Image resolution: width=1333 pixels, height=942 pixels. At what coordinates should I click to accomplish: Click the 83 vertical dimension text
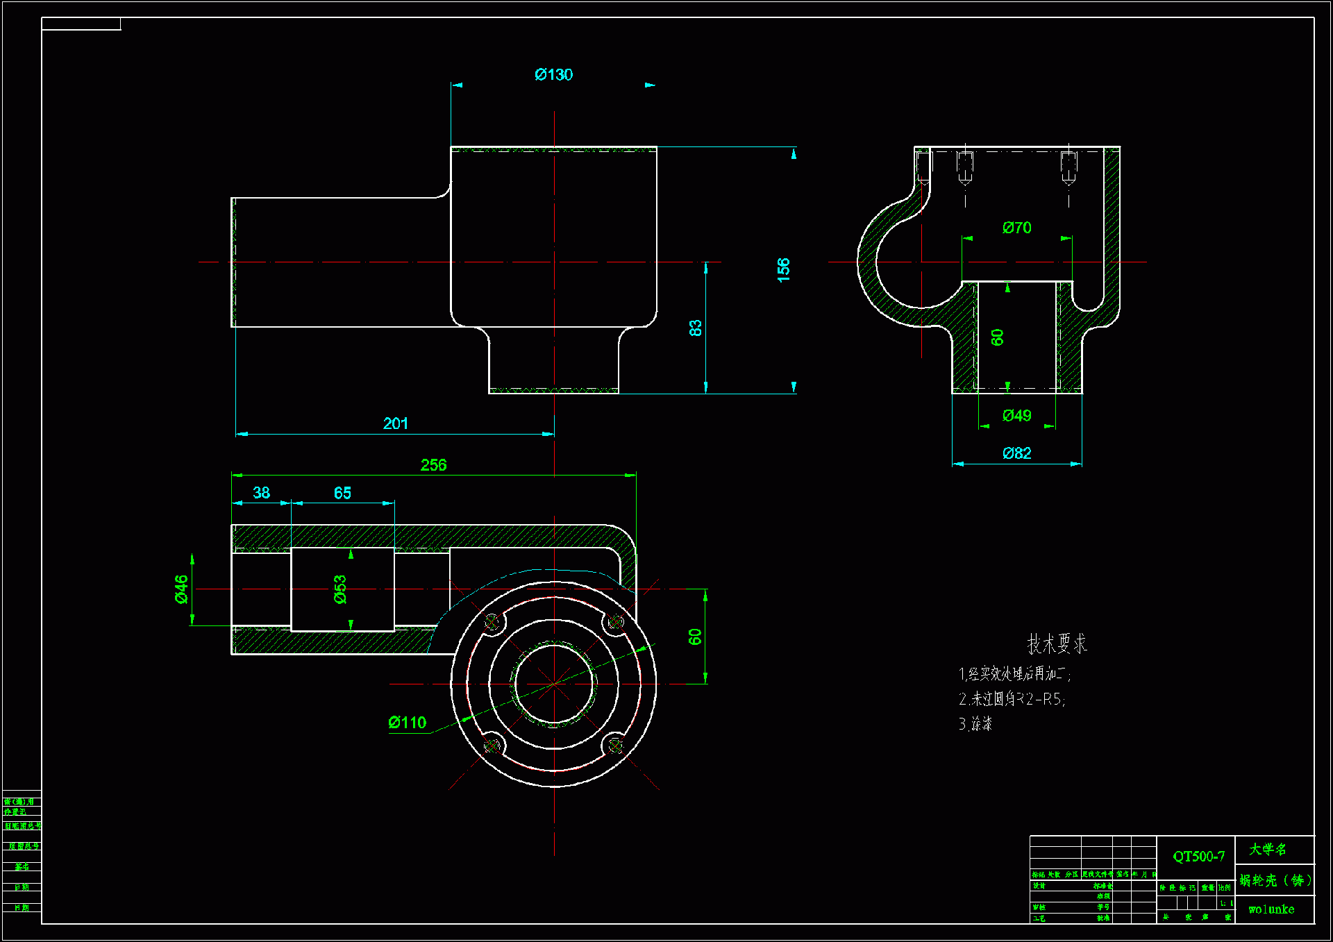696,328
